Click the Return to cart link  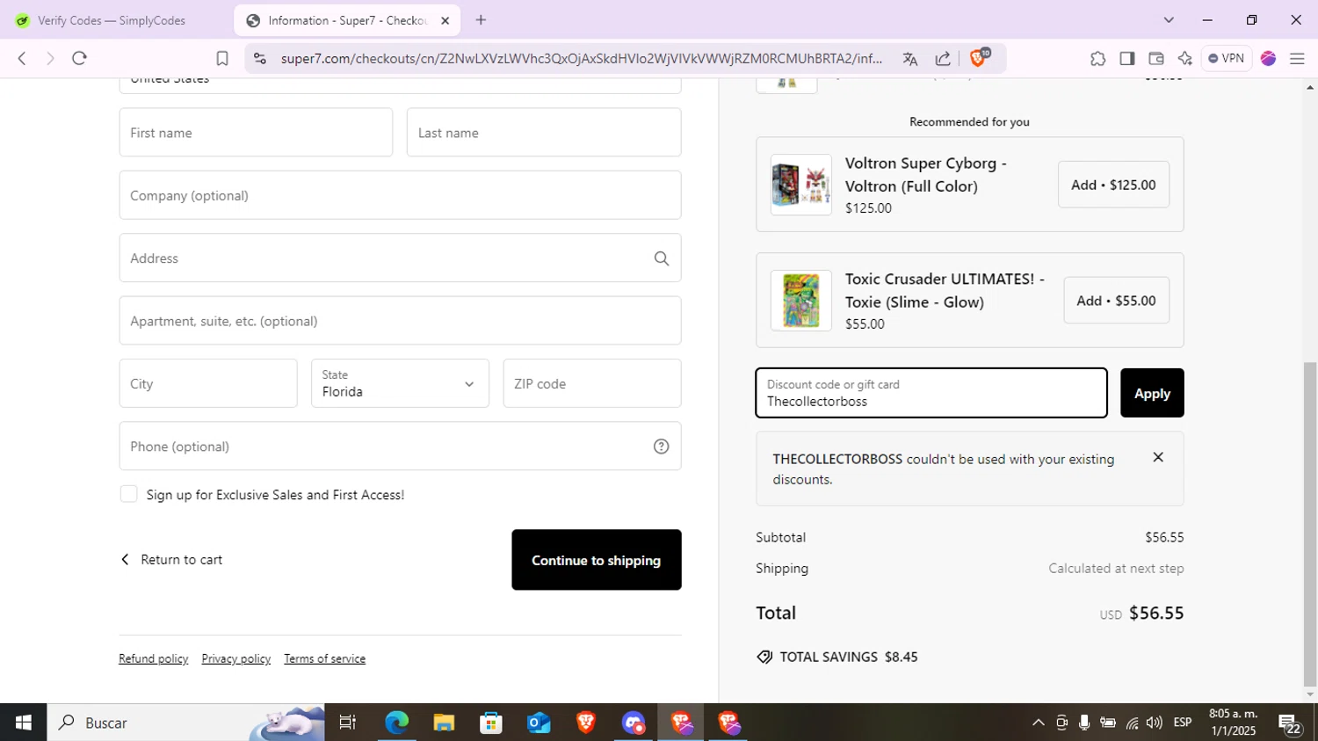point(171,560)
